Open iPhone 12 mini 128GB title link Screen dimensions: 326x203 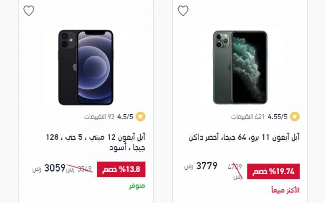[x=96, y=143]
